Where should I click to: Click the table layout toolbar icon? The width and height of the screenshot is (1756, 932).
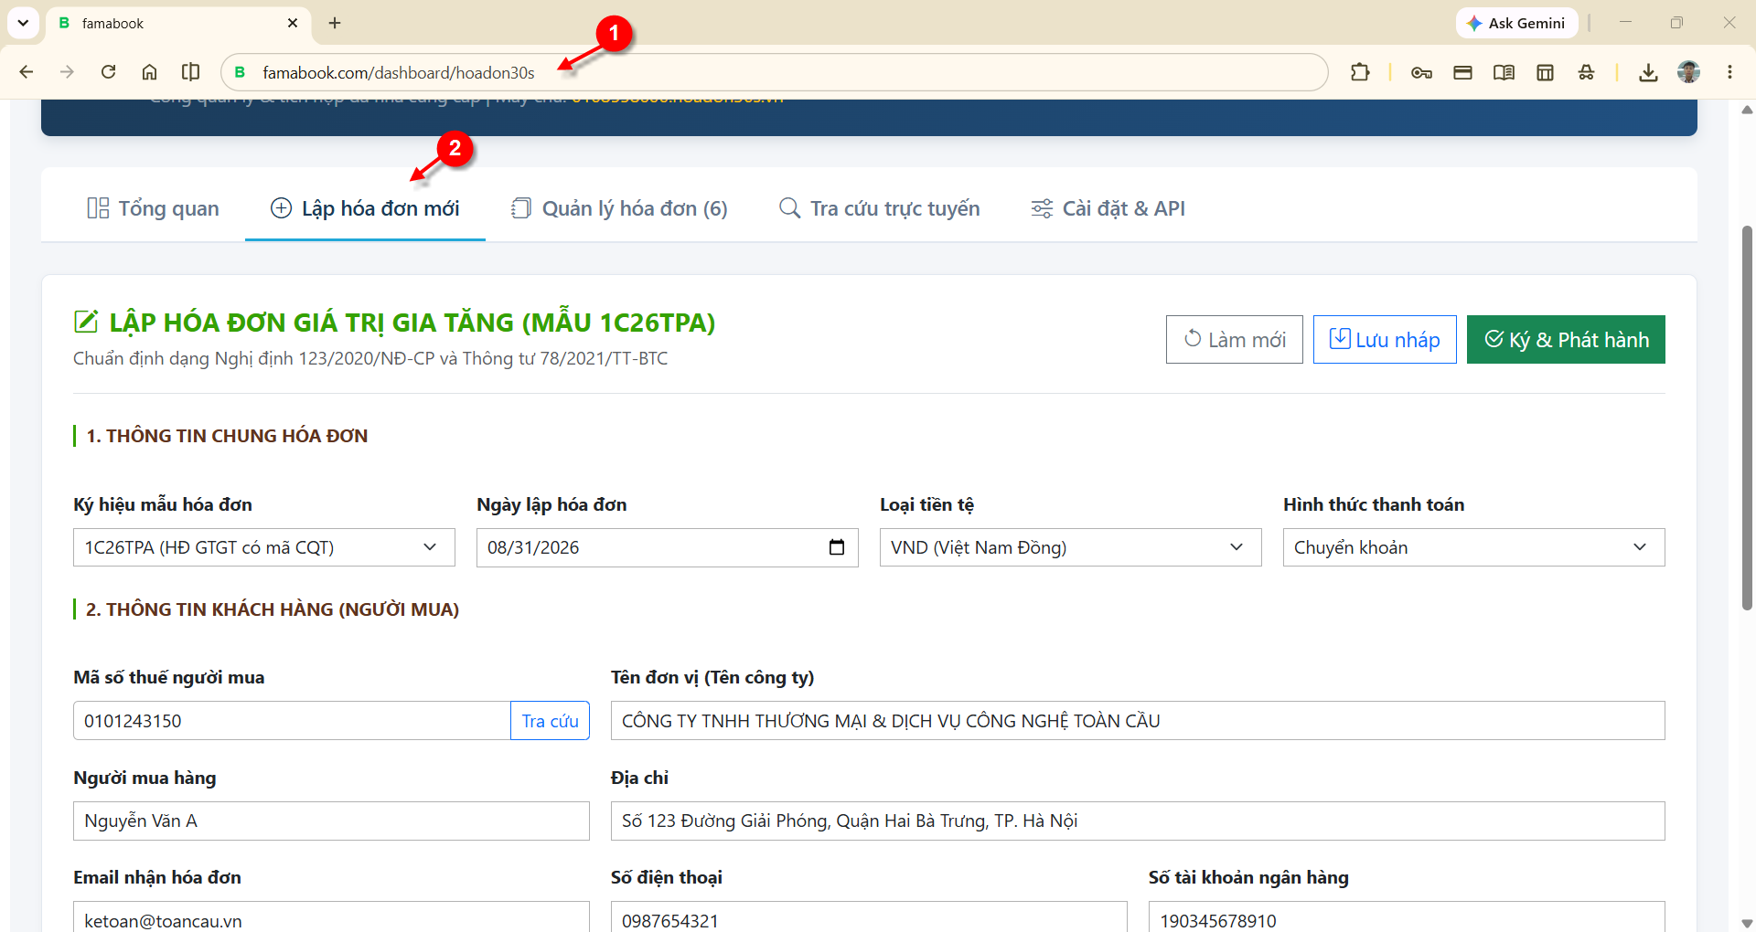[1545, 72]
